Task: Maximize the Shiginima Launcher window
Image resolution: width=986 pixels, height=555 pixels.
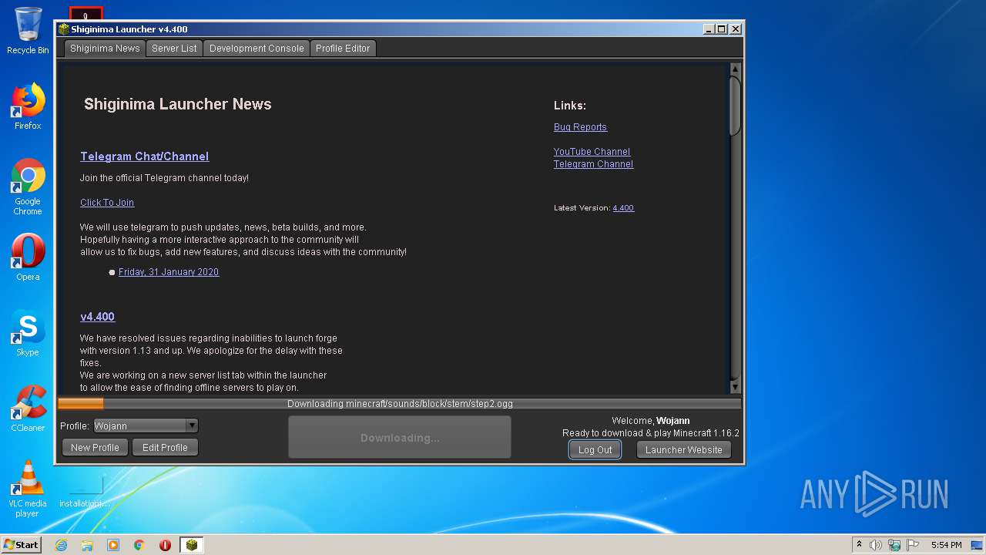Action: [x=722, y=29]
